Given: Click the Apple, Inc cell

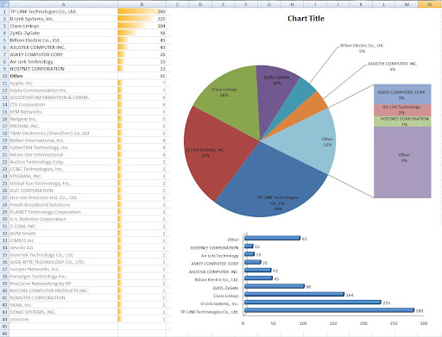Looking at the screenshot, I should click(x=63, y=83).
